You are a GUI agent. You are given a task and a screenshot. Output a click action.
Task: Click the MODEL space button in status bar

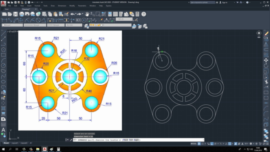(194, 144)
